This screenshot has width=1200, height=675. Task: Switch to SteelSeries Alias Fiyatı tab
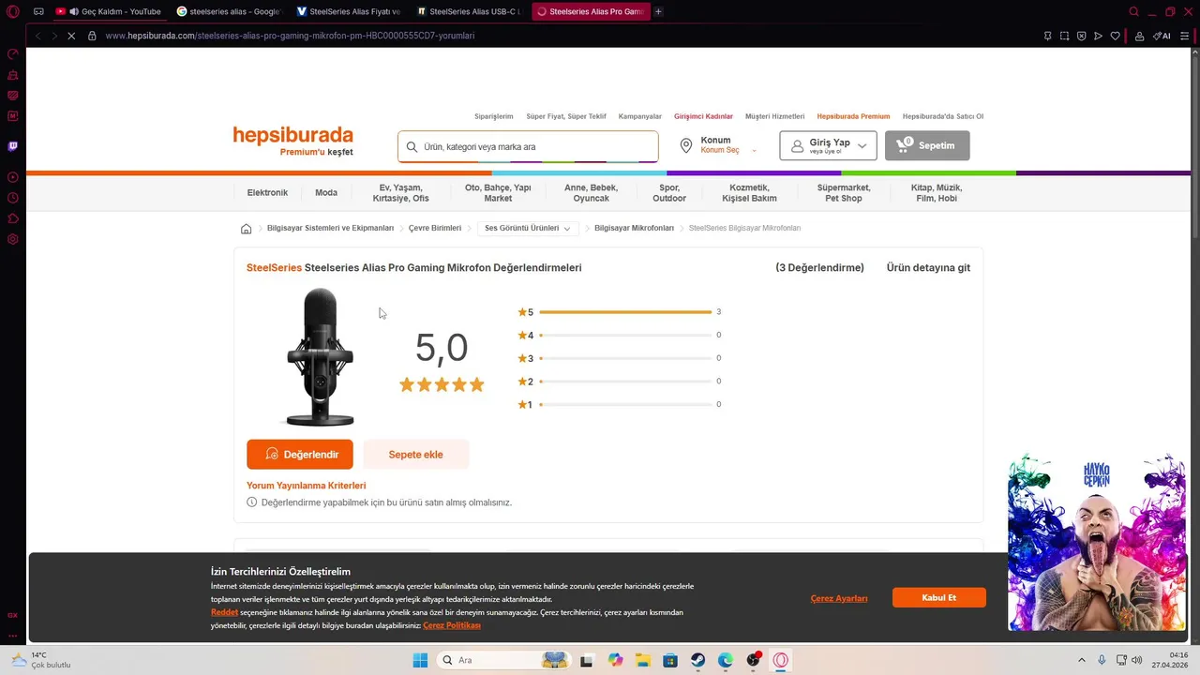349,11
